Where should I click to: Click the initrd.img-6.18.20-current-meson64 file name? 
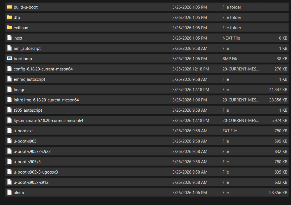[46, 100]
